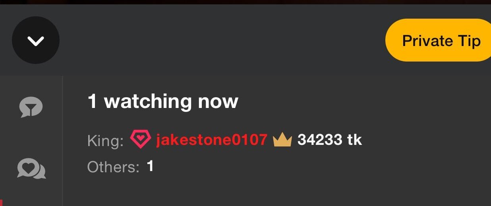
Task: Open jakestone0107's profile
Action: [x=211, y=140]
